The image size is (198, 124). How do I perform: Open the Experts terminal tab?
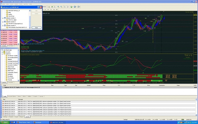[x=35, y=96]
